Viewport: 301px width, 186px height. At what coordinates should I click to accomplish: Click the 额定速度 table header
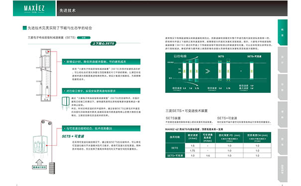pyautogui.click(x=193, y=137)
